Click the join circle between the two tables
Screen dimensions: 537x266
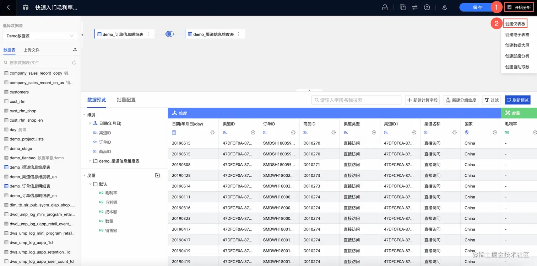click(x=169, y=34)
